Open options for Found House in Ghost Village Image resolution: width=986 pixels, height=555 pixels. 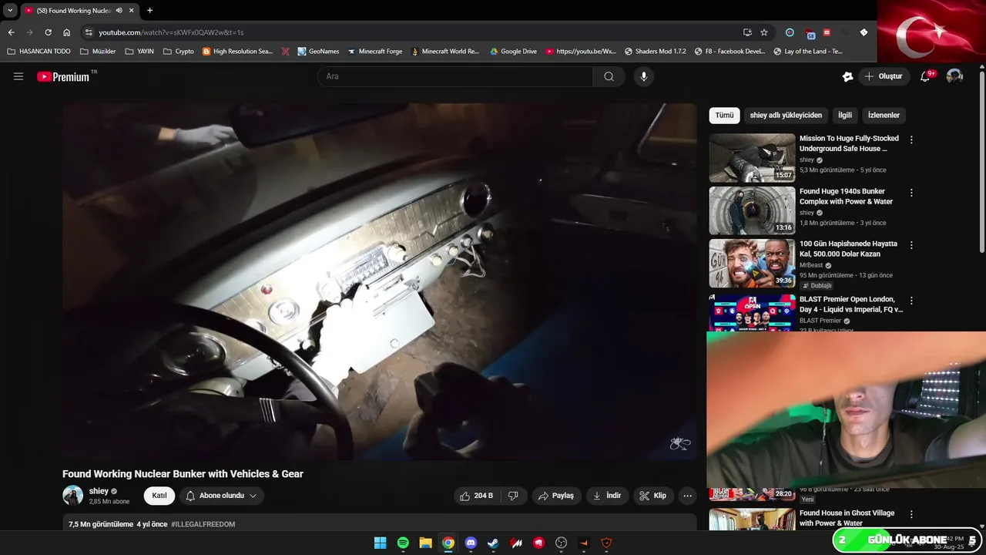pyautogui.click(x=911, y=514)
